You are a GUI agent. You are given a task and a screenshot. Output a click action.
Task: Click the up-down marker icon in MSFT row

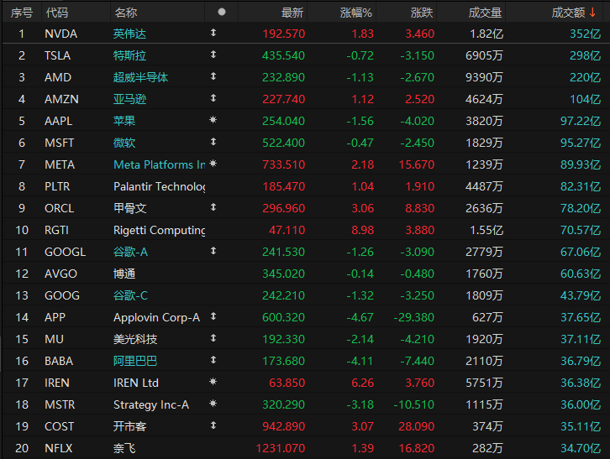click(x=213, y=142)
